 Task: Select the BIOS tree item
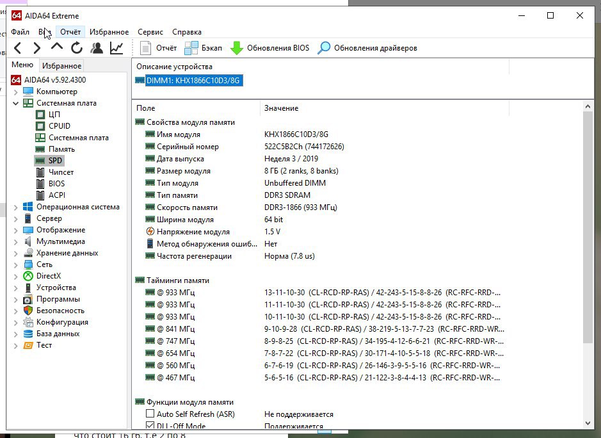(57, 183)
